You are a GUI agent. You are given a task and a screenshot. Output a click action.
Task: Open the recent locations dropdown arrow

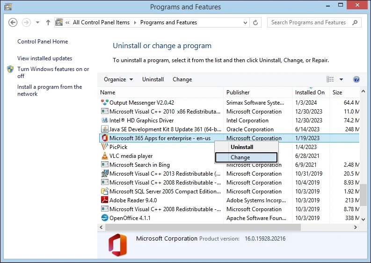[x=37, y=22]
